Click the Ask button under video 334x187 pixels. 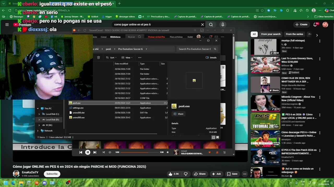(216, 174)
